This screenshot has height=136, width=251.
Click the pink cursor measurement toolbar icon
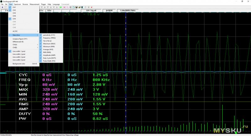(x=64, y=7)
